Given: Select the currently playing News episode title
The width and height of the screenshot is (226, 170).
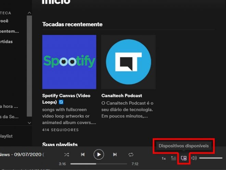Looking at the screenshot, I should [x=22, y=155].
